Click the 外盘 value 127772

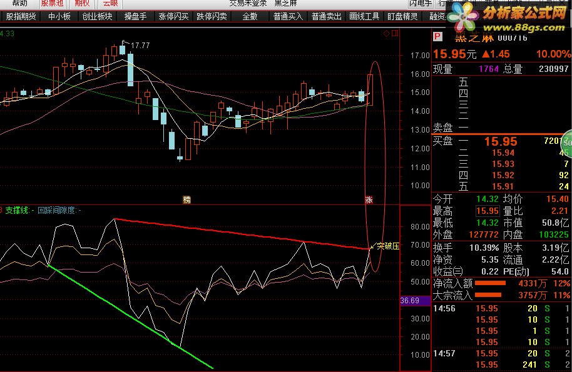(484, 234)
